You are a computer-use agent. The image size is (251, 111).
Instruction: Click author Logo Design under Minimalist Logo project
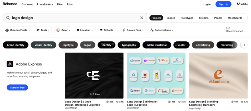click(133, 108)
